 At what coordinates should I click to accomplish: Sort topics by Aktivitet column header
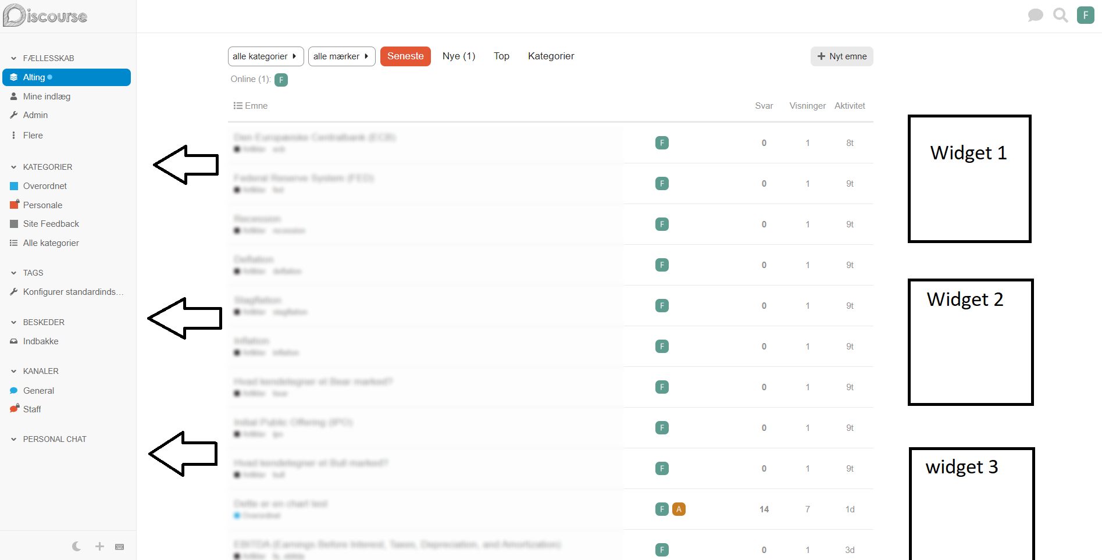point(850,106)
